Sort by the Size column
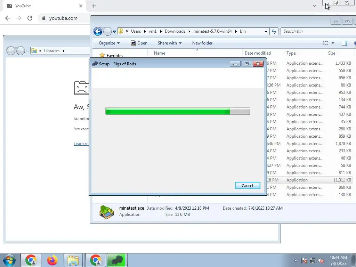The width and height of the screenshot is (356, 267). [331, 53]
